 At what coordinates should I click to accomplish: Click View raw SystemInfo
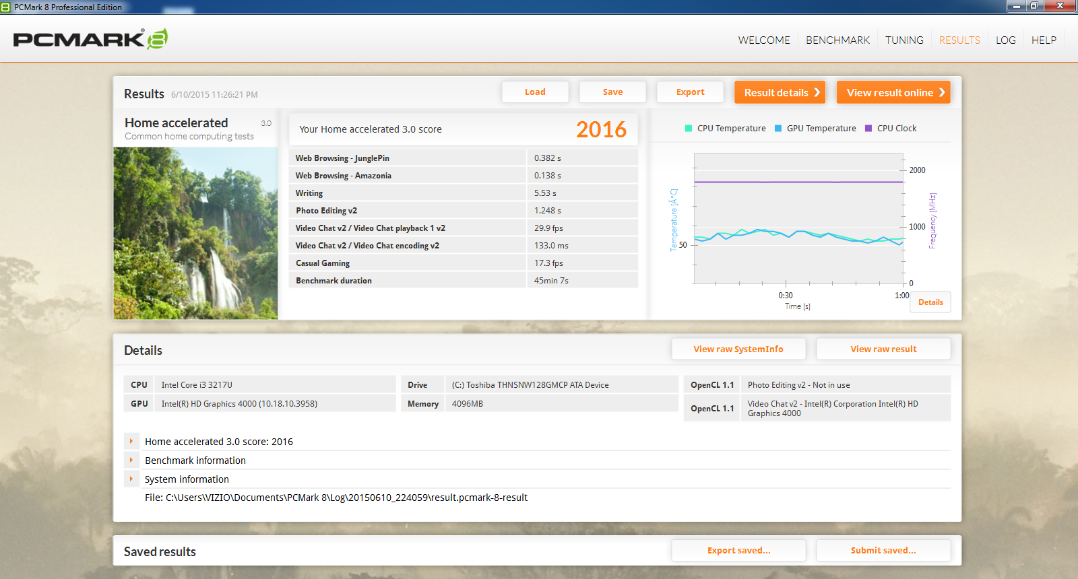pos(738,349)
